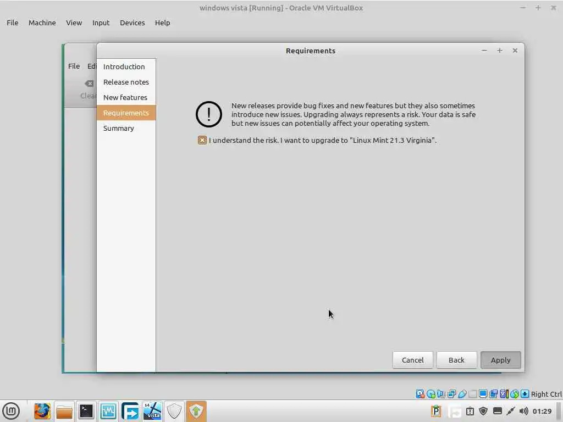Tick the 'I understand the risk' checkbox

point(202,140)
